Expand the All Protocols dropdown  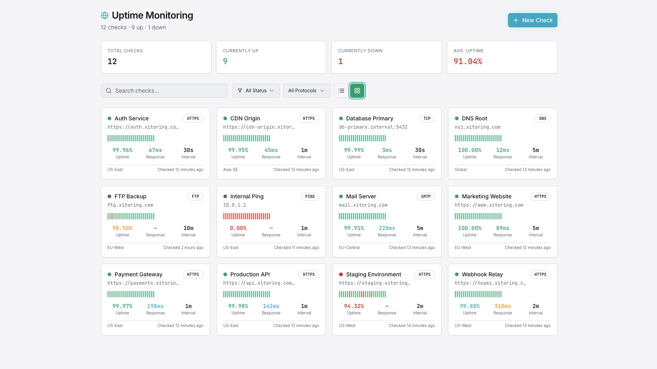306,91
